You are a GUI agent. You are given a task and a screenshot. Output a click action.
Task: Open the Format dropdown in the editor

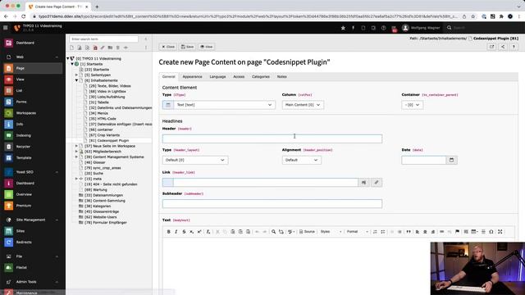point(358,232)
